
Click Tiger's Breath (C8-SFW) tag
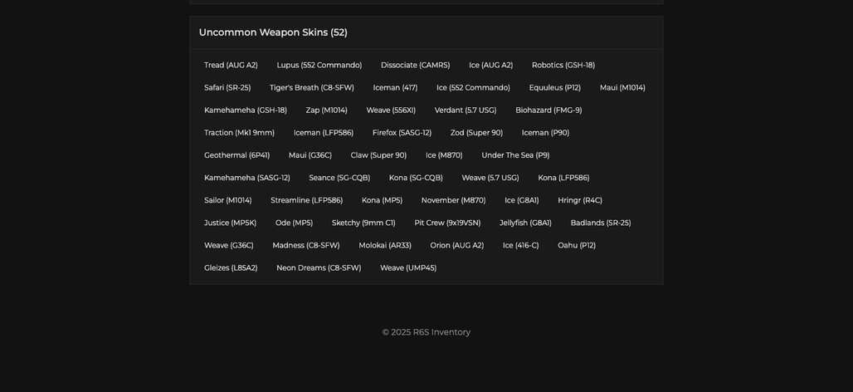(x=312, y=88)
